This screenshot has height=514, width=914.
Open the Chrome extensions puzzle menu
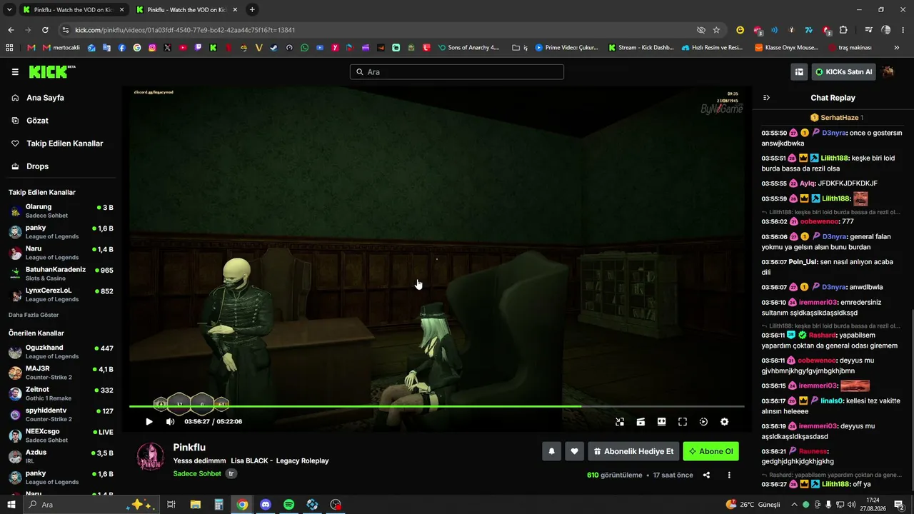(x=843, y=30)
